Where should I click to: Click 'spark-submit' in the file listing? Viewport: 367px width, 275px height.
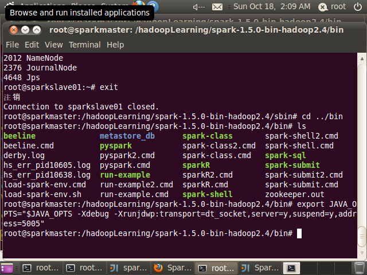click(x=292, y=165)
